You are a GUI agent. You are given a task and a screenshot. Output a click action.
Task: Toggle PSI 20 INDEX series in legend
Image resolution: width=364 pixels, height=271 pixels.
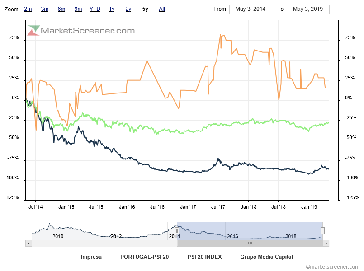coord(200,257)
